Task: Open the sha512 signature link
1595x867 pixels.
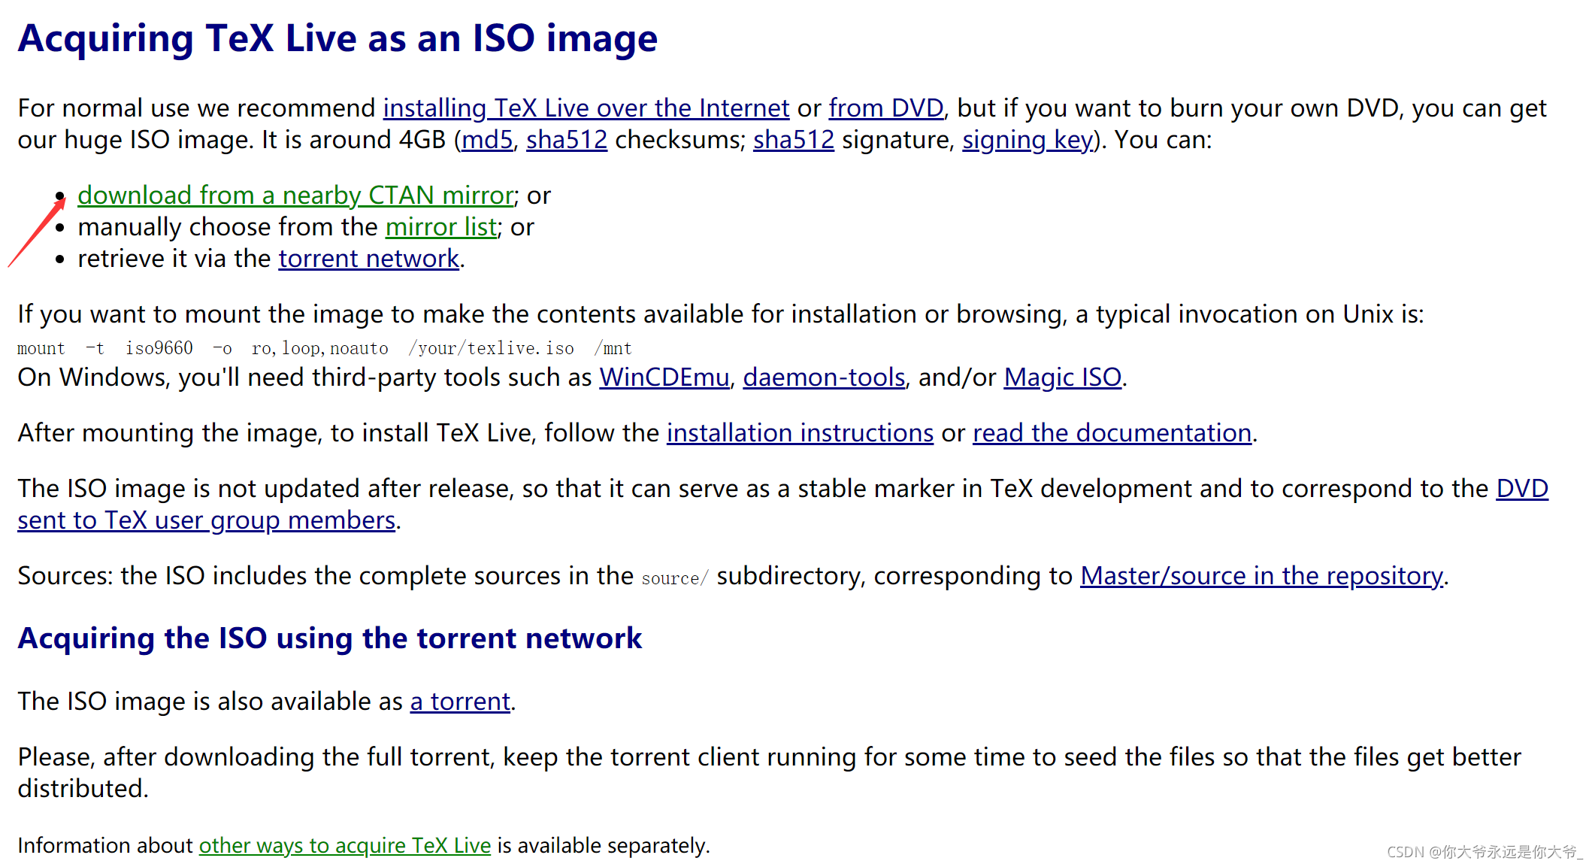Action: tap(793, 140)
